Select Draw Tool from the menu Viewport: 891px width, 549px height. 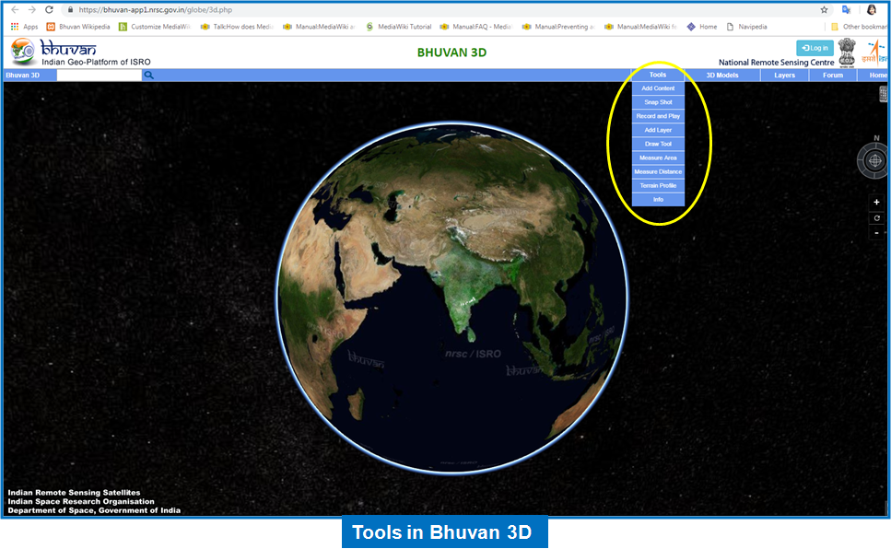[x=658, y=144]
